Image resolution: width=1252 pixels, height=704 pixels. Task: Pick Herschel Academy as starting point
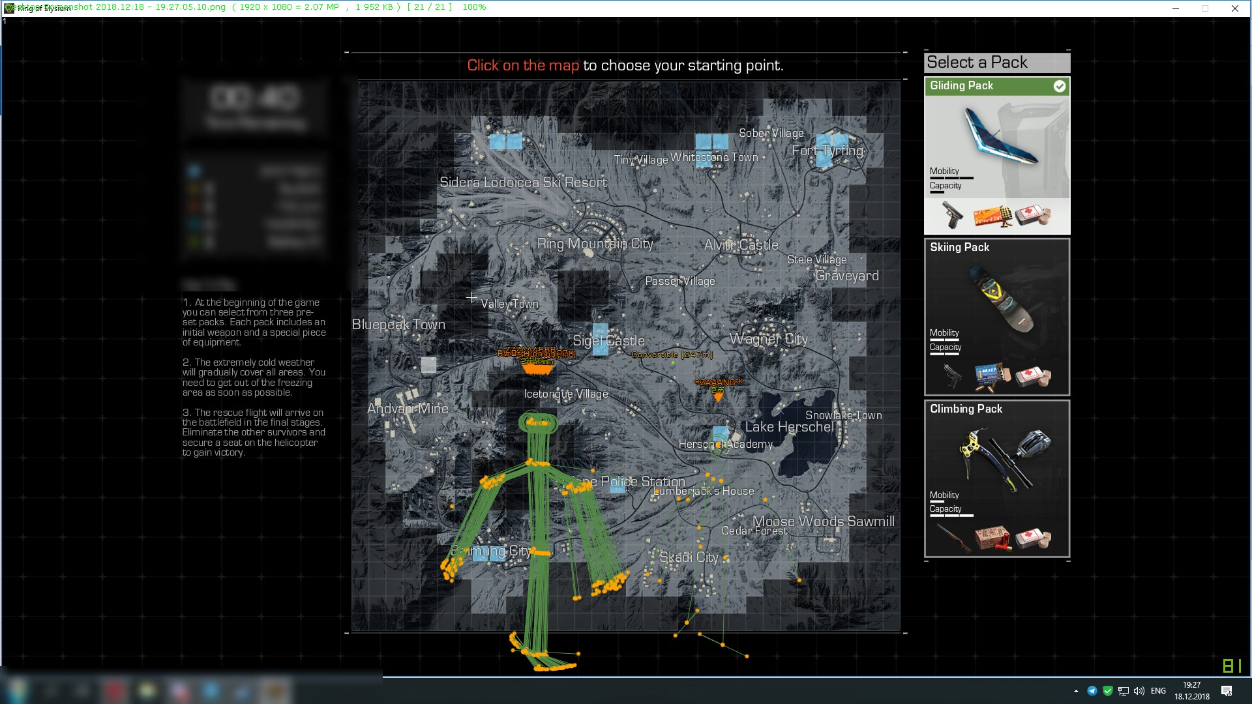click(725, 444)
